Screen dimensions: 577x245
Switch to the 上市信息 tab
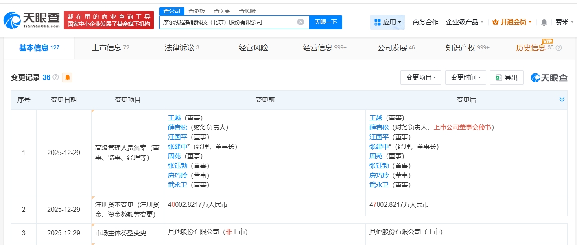point(107,47)
